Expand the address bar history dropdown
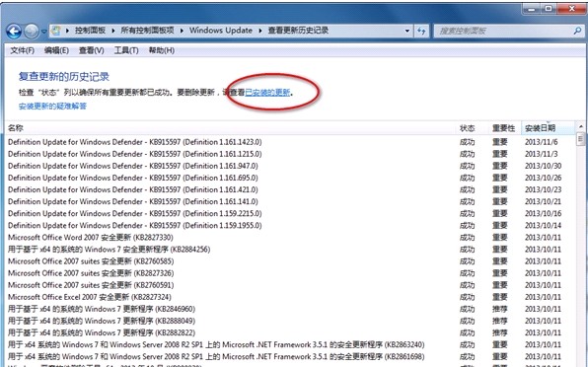 pyautogui.click(x=407, y=32)
